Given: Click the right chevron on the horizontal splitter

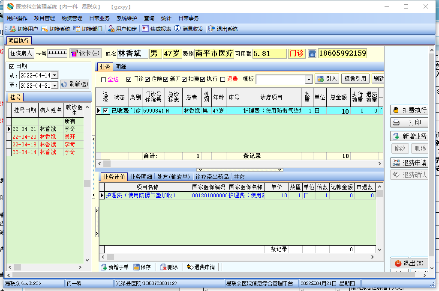Looking at the screenshot, I should [x=280, y=170].
